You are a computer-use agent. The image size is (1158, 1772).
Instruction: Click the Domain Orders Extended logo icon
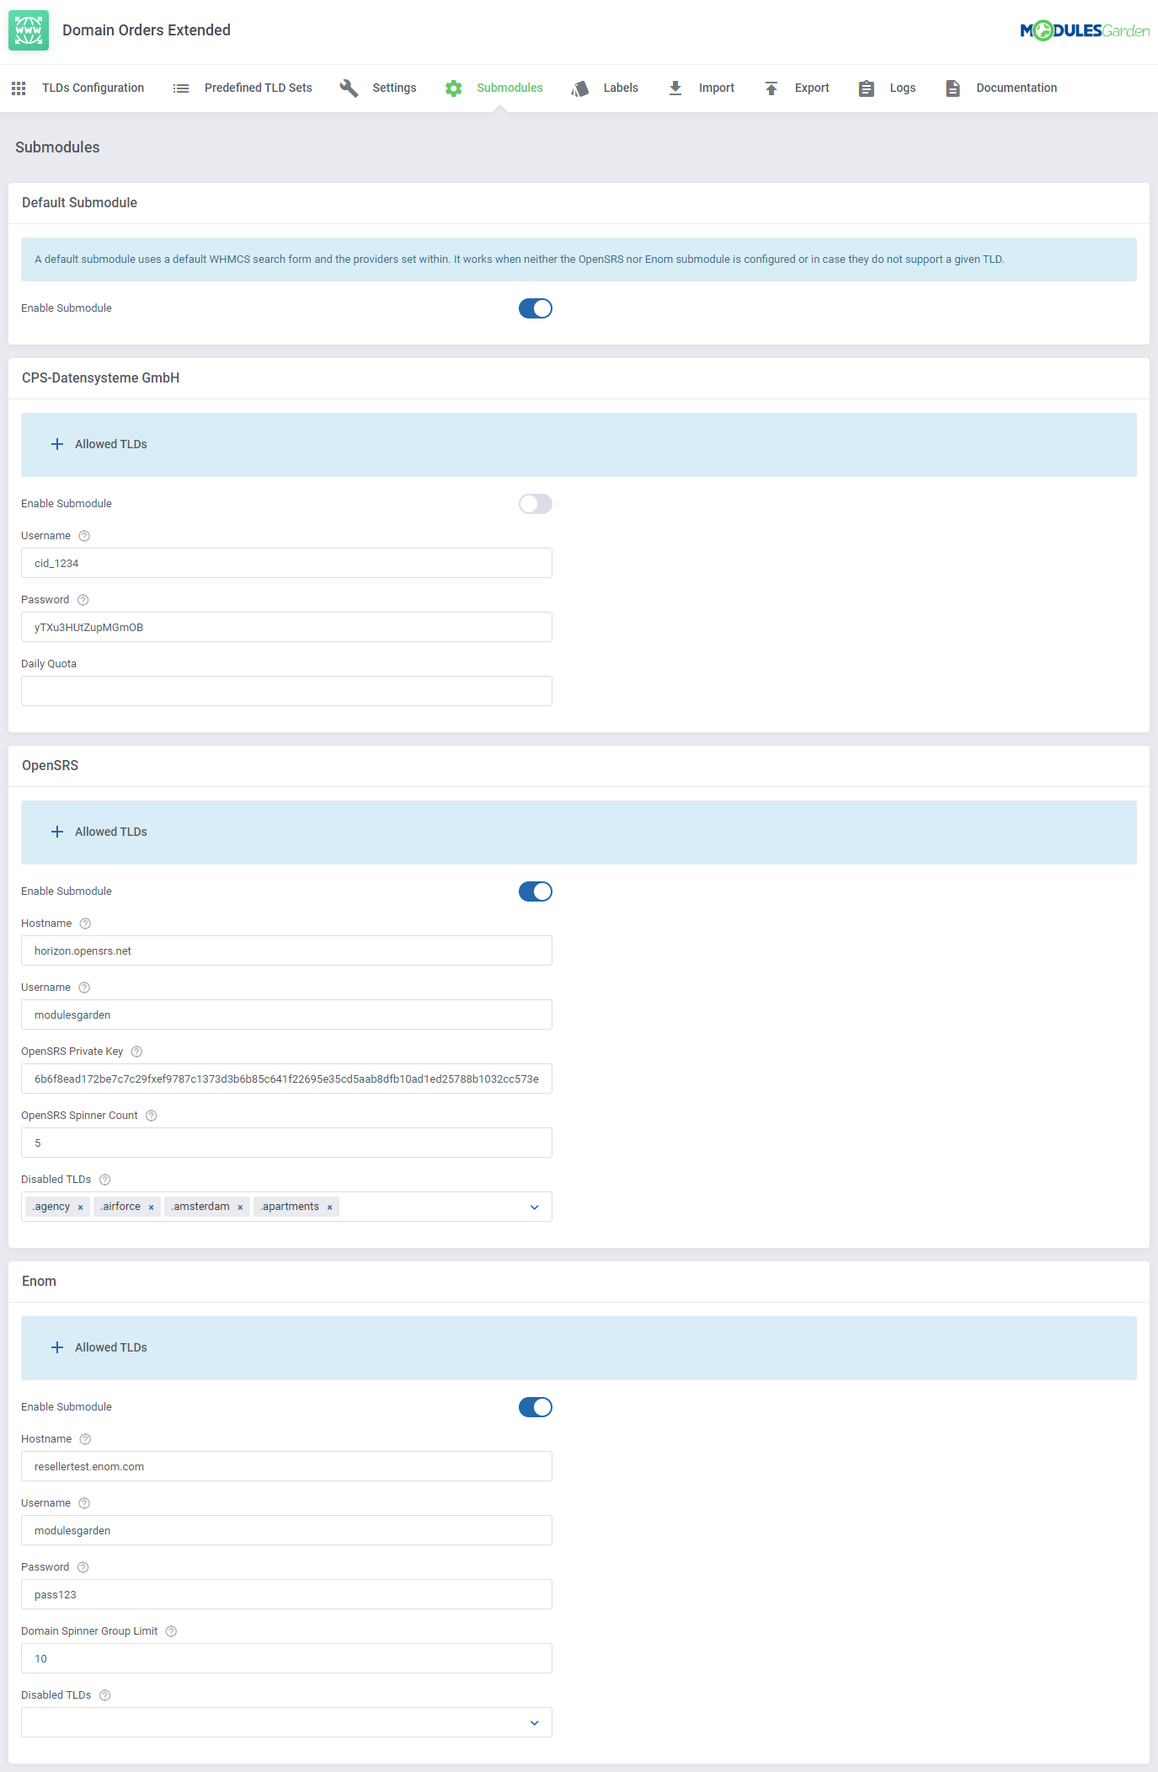click(x=29, y=30)
